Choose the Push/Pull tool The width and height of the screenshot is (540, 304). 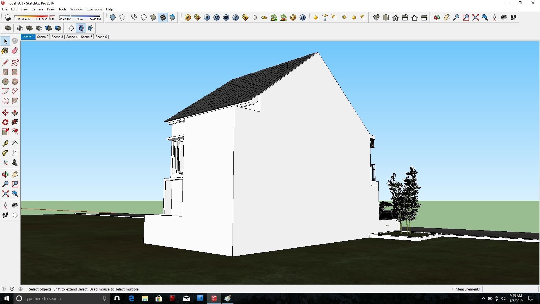[15, 113]
